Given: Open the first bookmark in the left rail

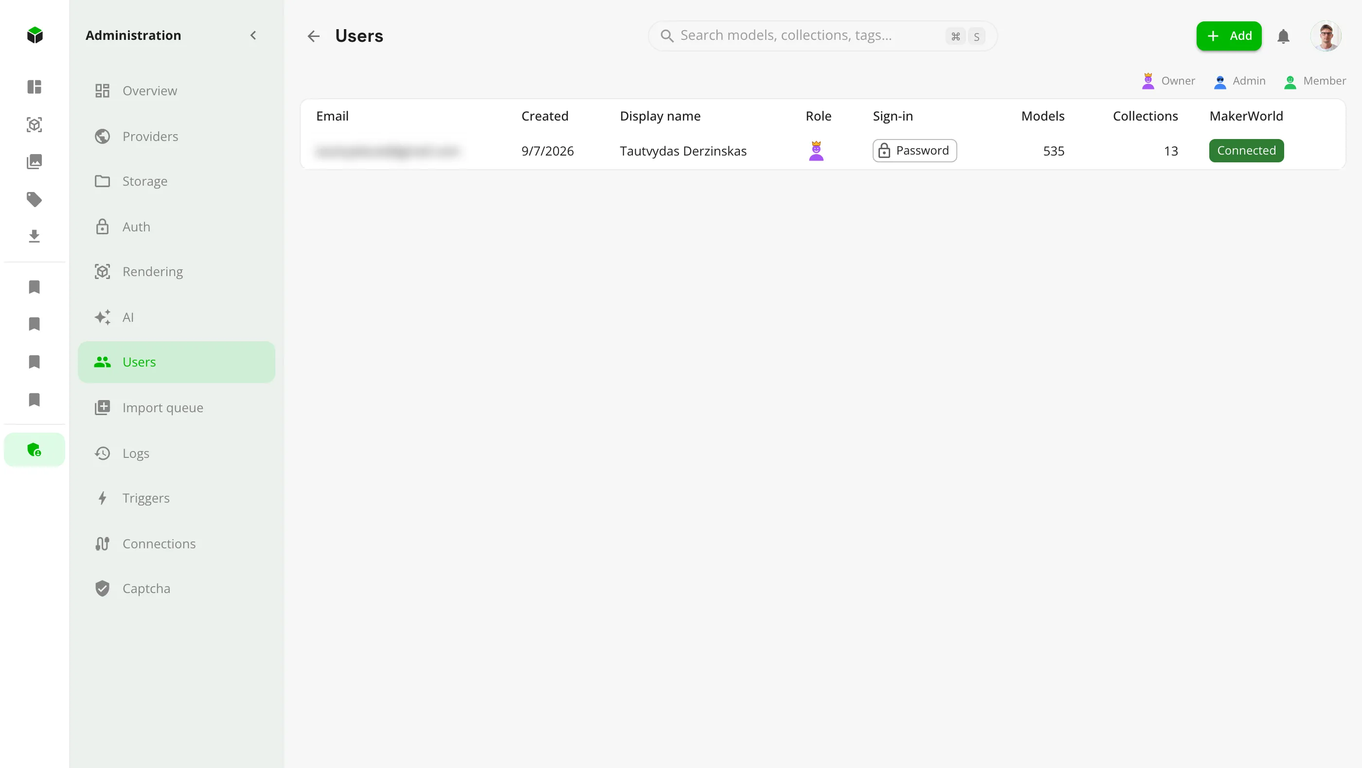Looking at the screenshot, I should click(x=35, y=287).
